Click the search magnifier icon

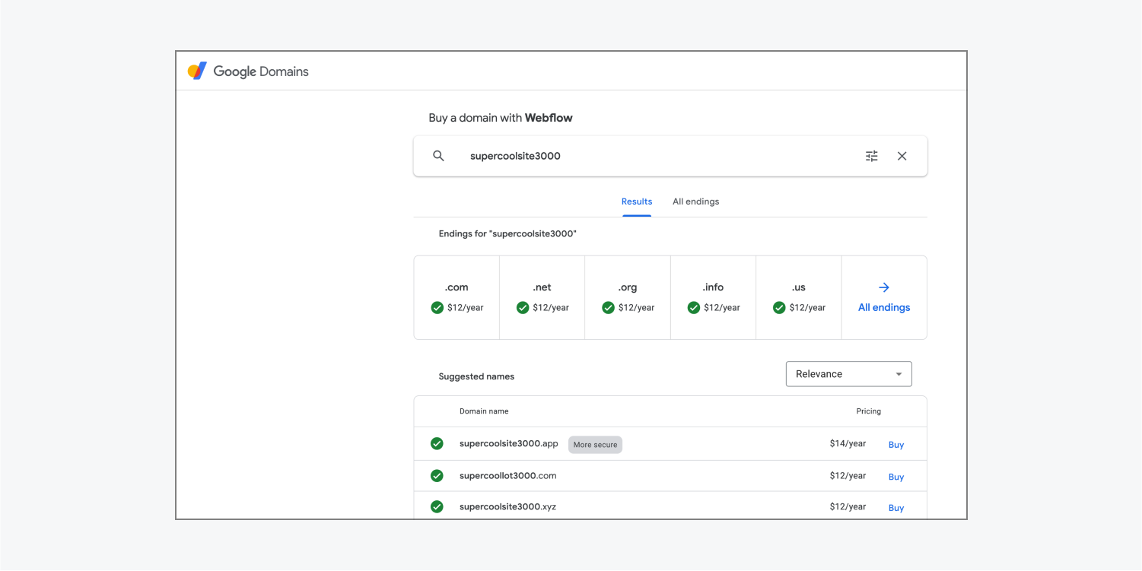(438, 156)
